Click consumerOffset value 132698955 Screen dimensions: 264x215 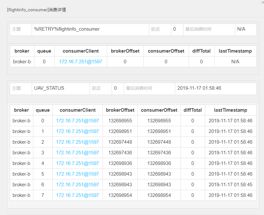coord(159,121)
